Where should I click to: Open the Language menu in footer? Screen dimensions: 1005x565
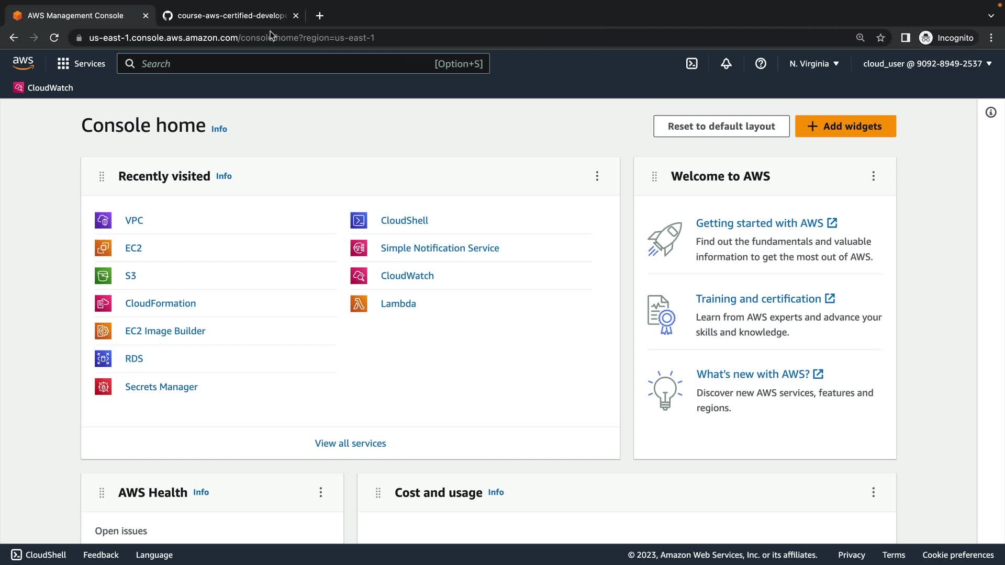point(154,555)
